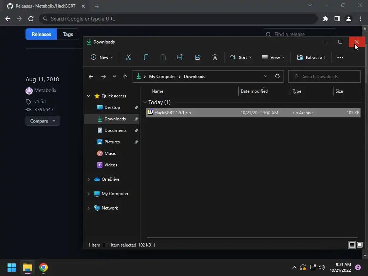Open the three-dots See more menu
This screenshot has width=368, height=276.
340,57
